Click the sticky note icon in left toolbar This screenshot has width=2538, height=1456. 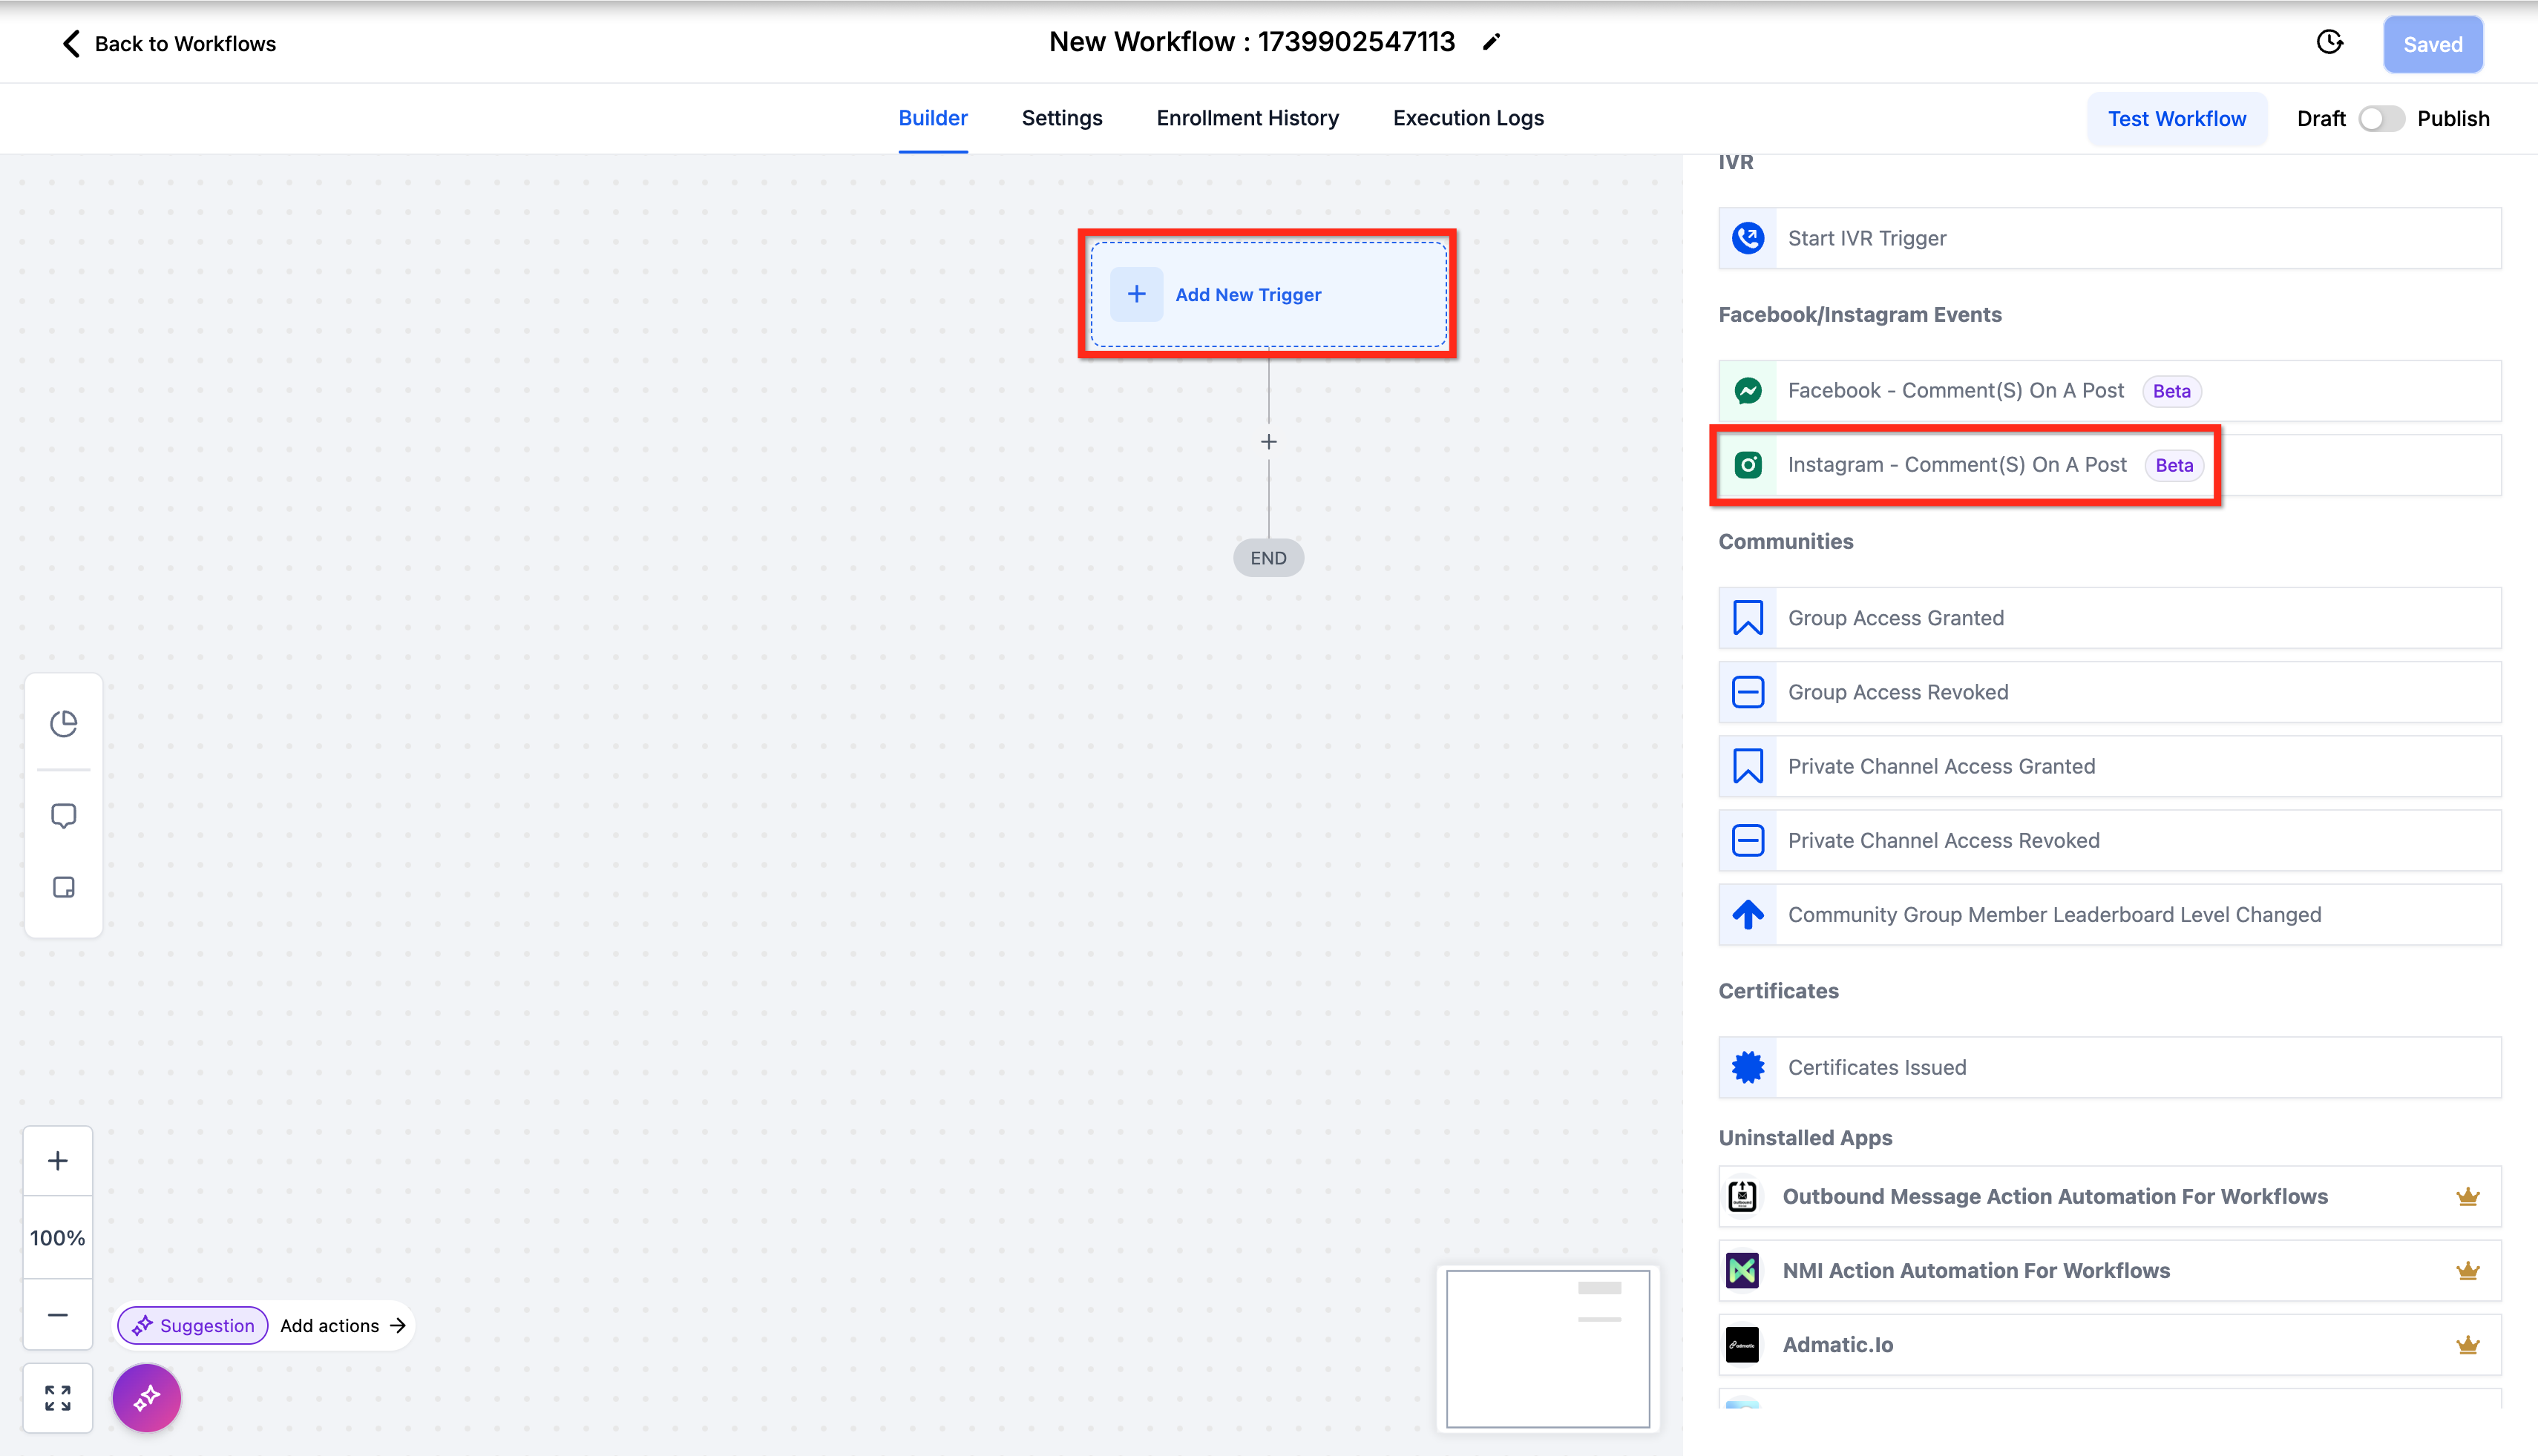click(63, 887)
